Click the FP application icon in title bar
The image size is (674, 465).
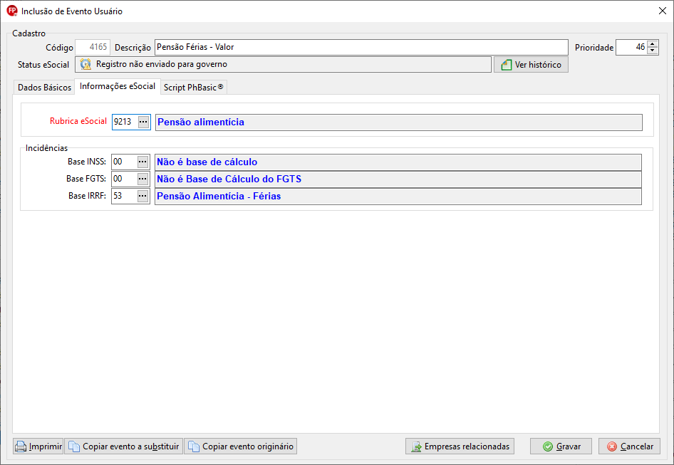(11, 11)
